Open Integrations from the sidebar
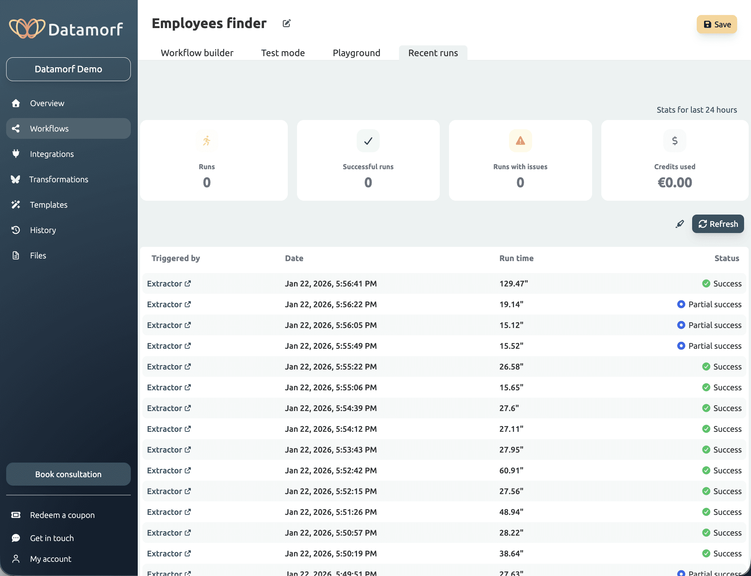 [52, 154]
